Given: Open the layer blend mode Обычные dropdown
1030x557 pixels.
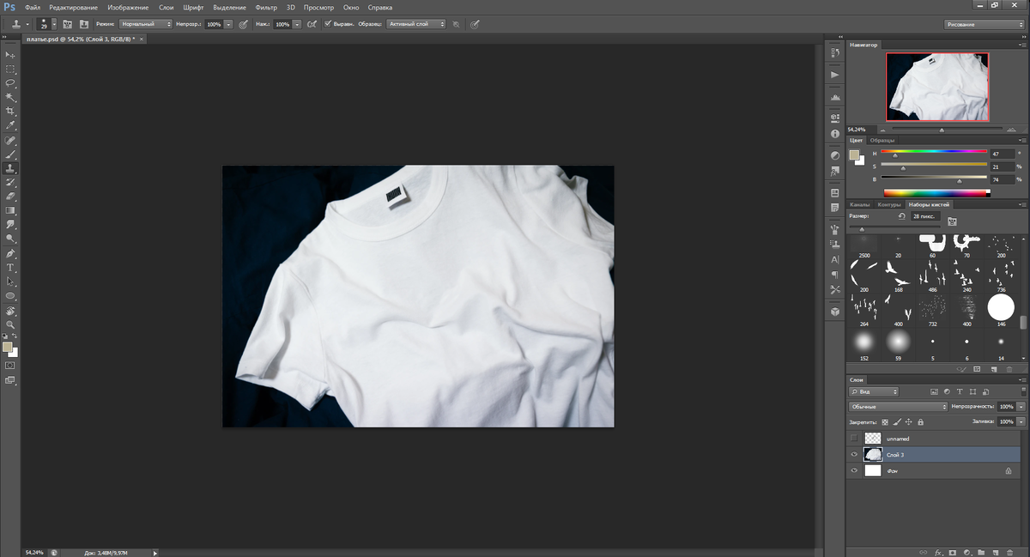Looking at the screenshot, I should coord(897,406).
